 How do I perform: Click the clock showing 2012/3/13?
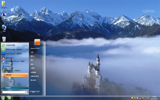tap(154, 98)
